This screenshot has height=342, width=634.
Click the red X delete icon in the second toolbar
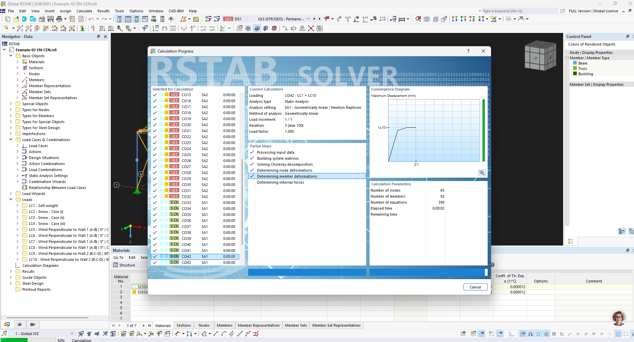(x=311, y=28)
